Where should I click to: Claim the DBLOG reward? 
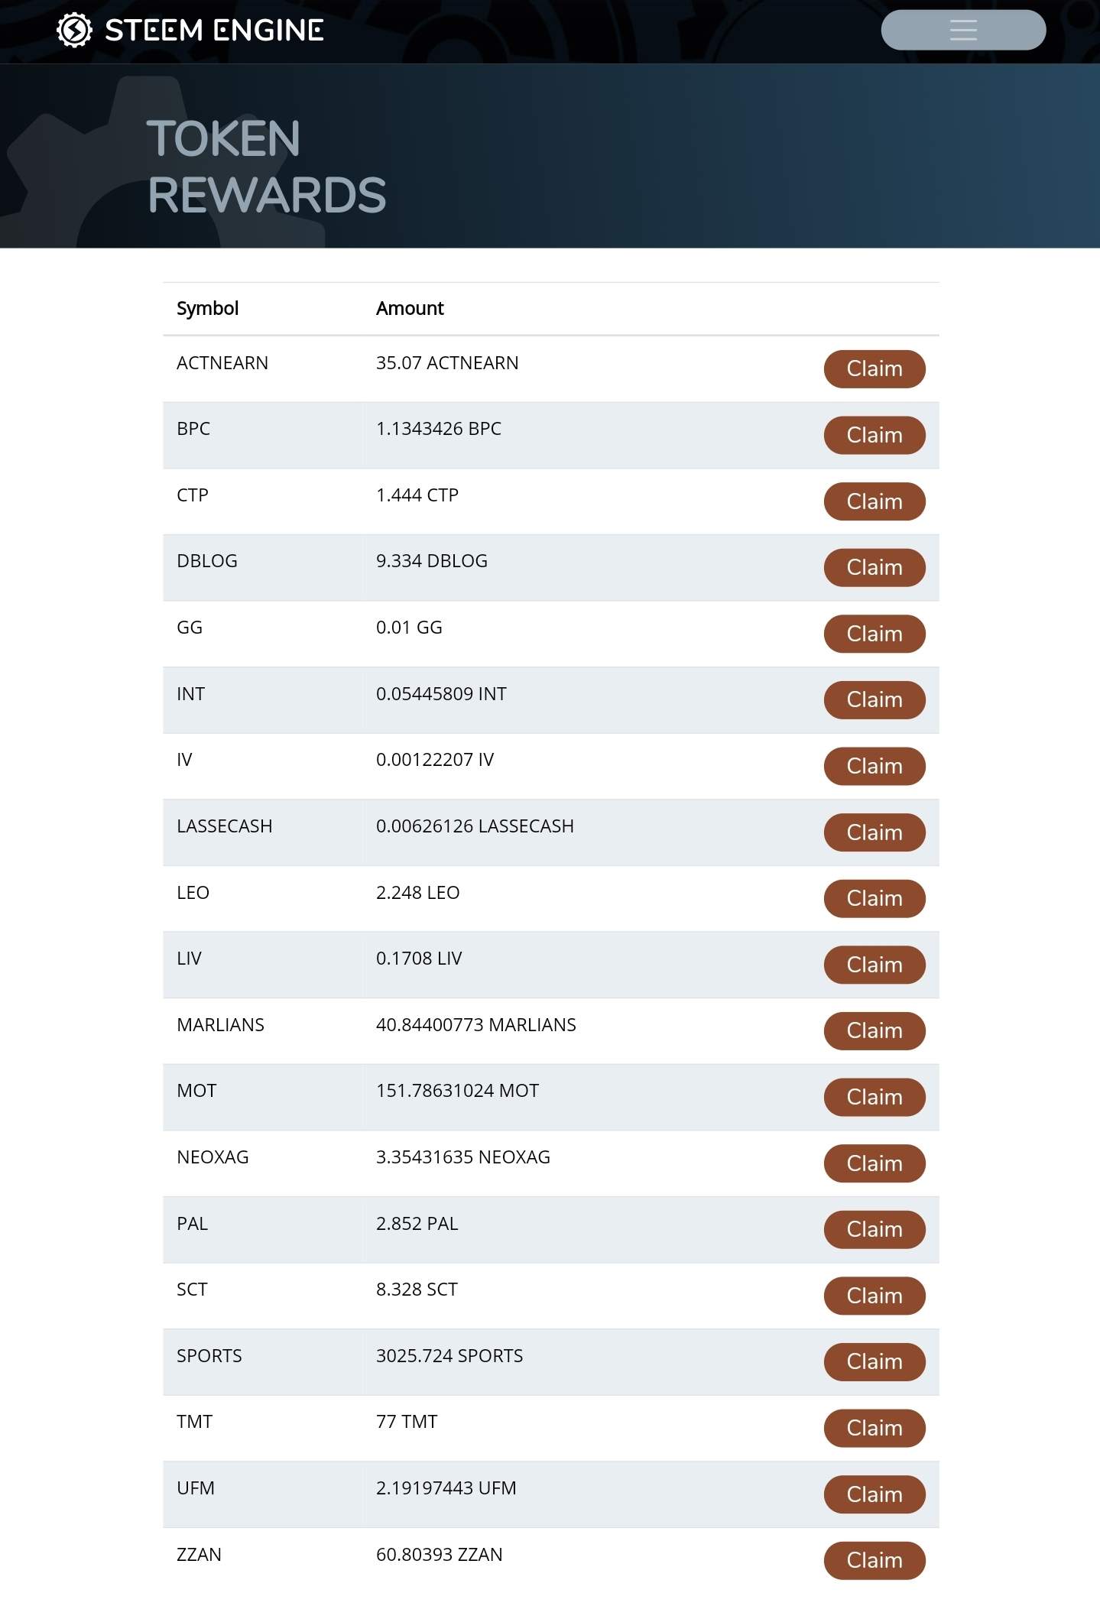pos(874,568)
